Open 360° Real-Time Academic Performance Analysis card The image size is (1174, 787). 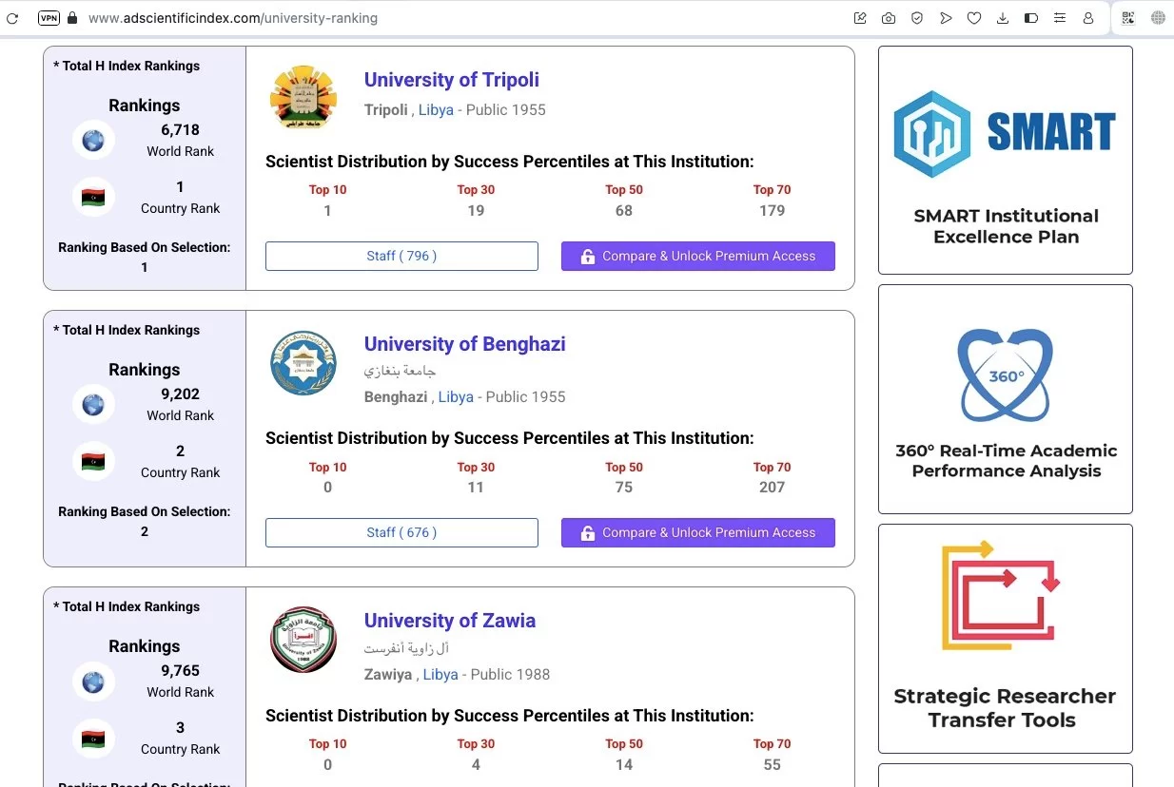tap(1005, 399)
